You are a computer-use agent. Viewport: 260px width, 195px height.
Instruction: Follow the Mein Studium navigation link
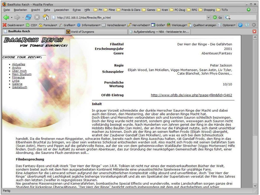tap(22, 74)
